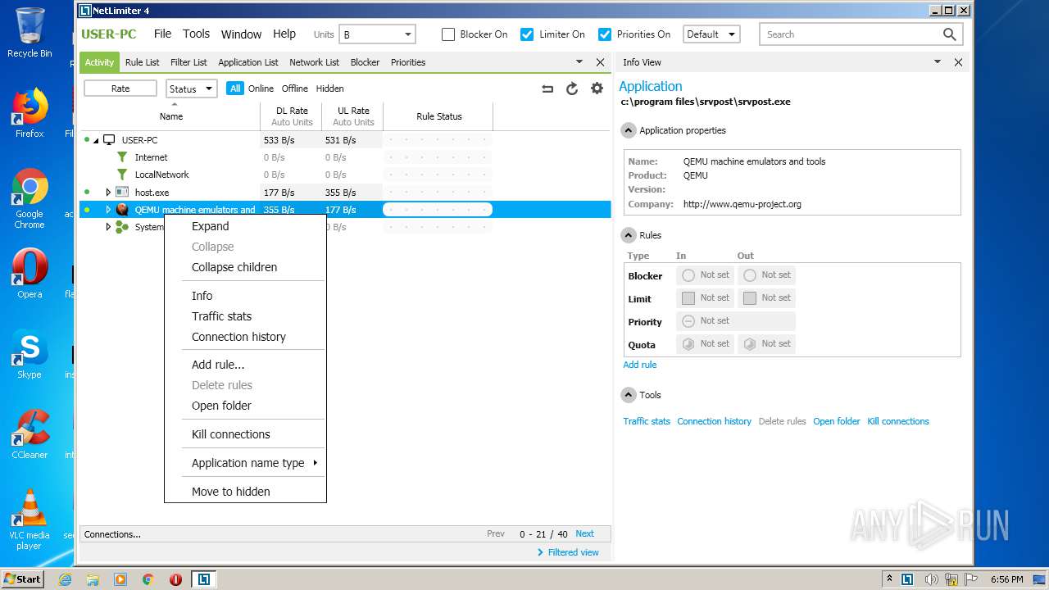Expand the System tree node
Screen dimensions: 1049x590
click(108, 227)
